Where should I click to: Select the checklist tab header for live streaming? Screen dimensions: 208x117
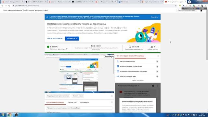(x=130, y=56)
